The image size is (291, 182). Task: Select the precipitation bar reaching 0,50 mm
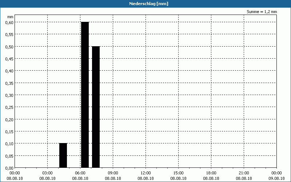click(x=96, y=107)
